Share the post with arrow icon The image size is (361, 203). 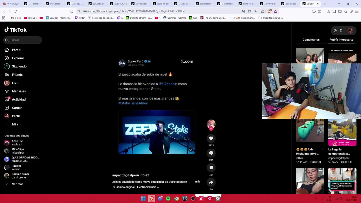click(x=211, y=182)
